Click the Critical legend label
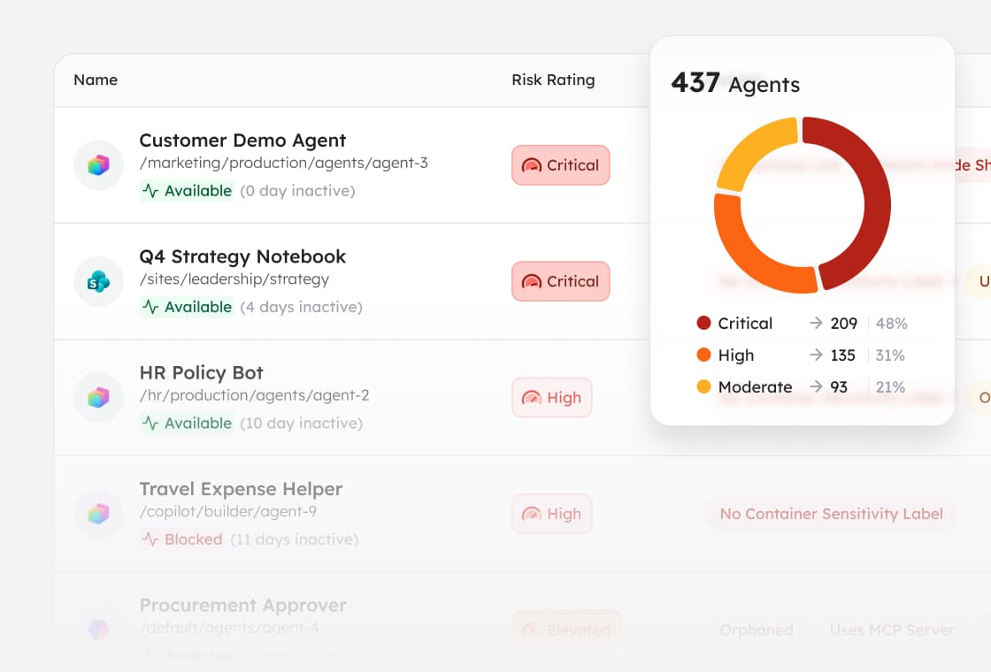This screenshot has width=991, height=672. [x=745, y=324]
